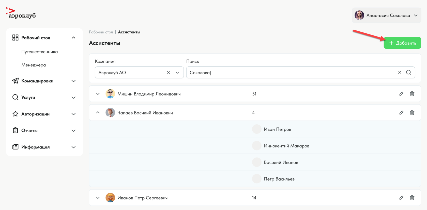Clear the Поиск search text
This screenshot has height=210, width=427.
click(x=400, y=72)
